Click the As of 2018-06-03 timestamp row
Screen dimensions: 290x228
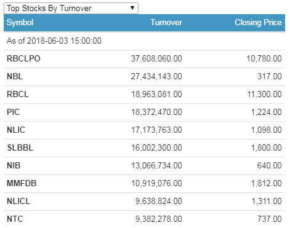coord(144,41)
